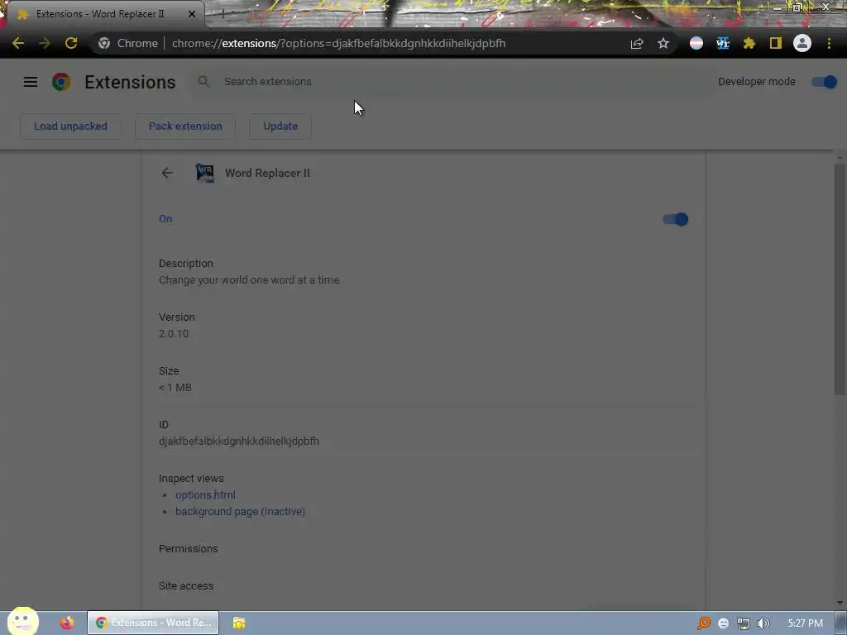Close the Extensions - Word Replacer II tab
This screenshot has height=635, width=847.
pyautogui.click(x=192, y=14)
